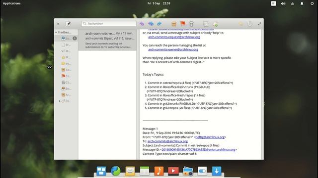Click the yellow undo arrow icon

click(240, 24)
